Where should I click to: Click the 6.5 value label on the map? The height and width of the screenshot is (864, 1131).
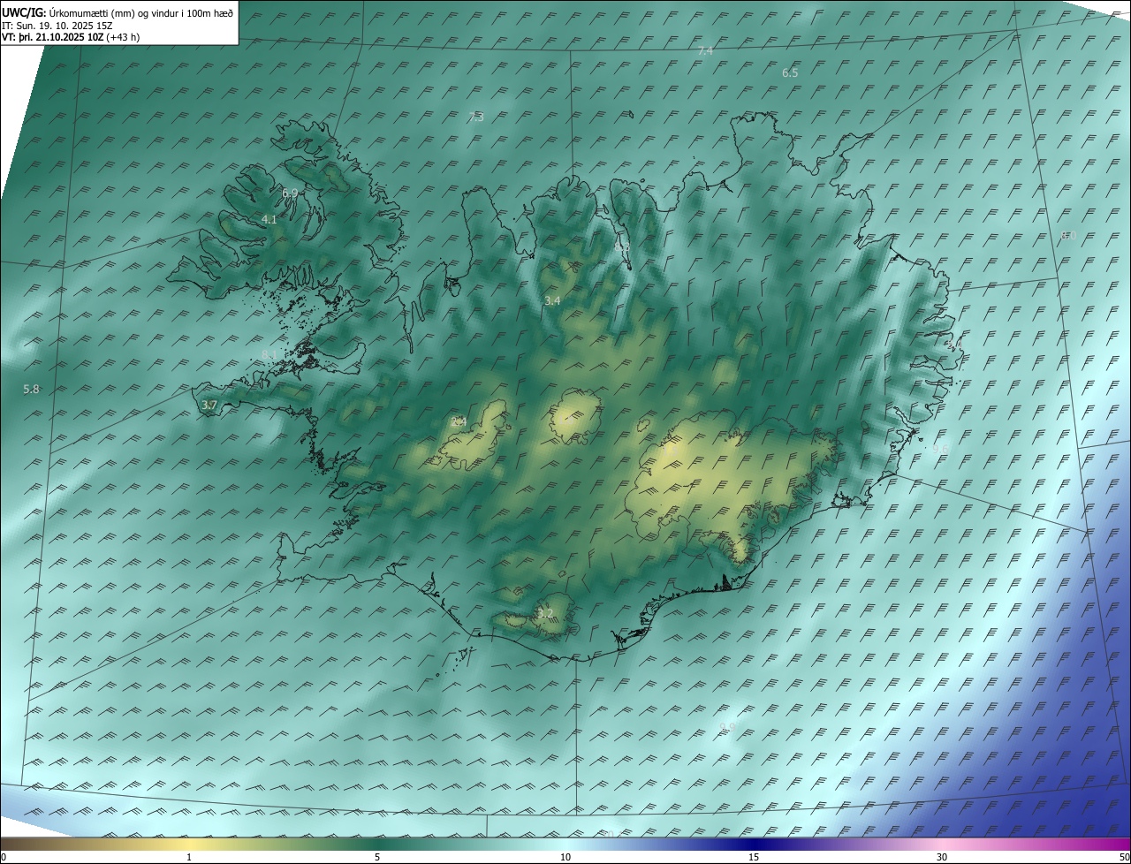790,72
